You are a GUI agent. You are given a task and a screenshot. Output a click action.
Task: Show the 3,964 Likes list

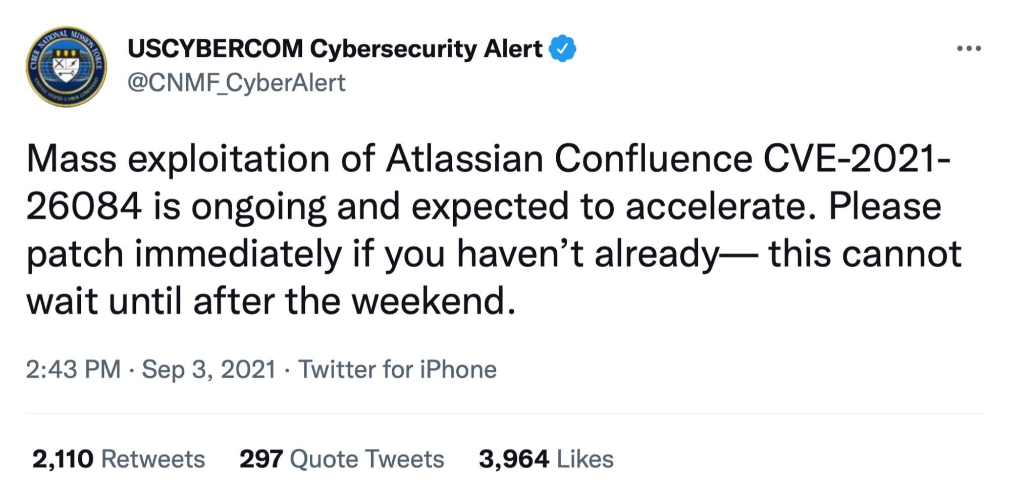(x=546, y=459)
